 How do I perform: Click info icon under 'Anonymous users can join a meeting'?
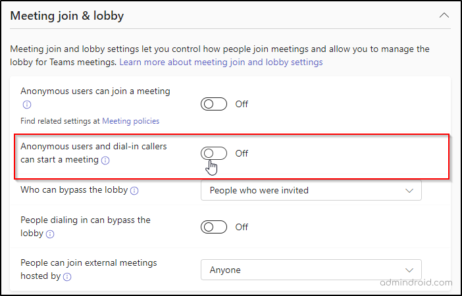26,105
